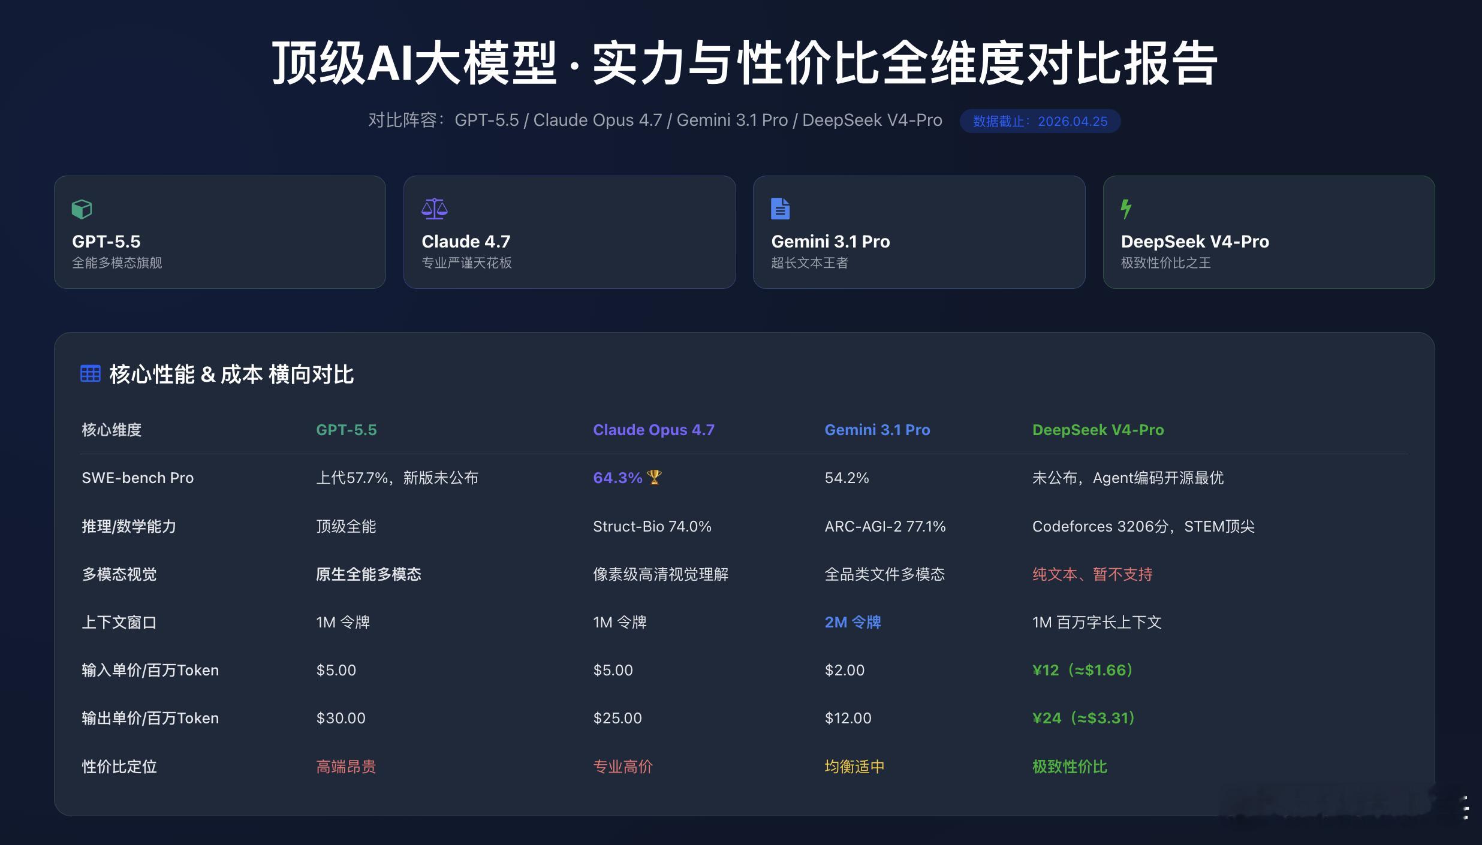Click the blue table grid icon beside 核心性能

coord(90,373)
